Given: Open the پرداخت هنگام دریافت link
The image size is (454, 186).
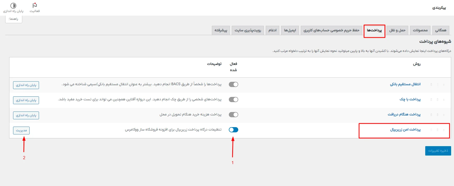Looking at the screenshot, I should coord(404,114).
